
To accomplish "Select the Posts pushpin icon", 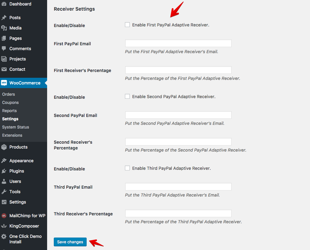I will 4,18.
